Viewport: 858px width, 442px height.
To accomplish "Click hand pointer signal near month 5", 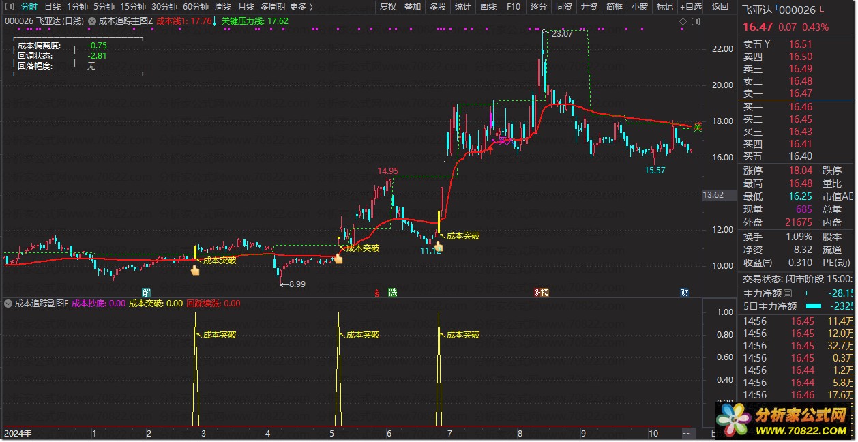I will (x=338, y=258).
